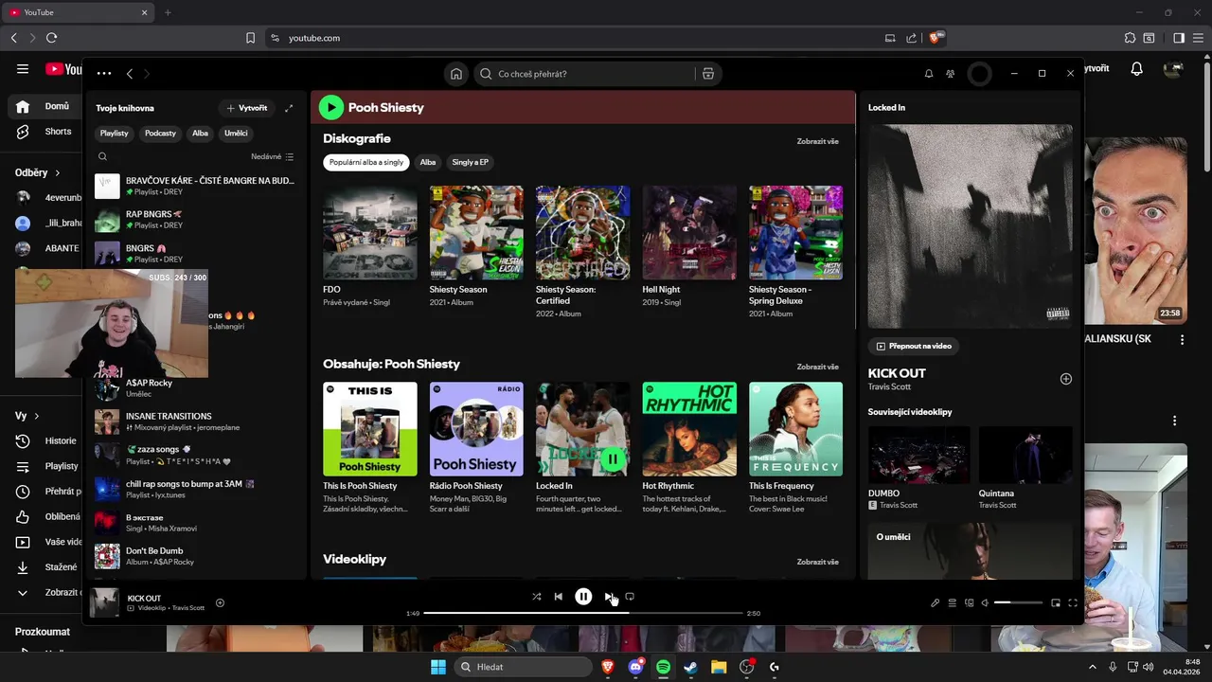Expand Tvoje knihovna with the diagonal arrows icon

point(289,108)
